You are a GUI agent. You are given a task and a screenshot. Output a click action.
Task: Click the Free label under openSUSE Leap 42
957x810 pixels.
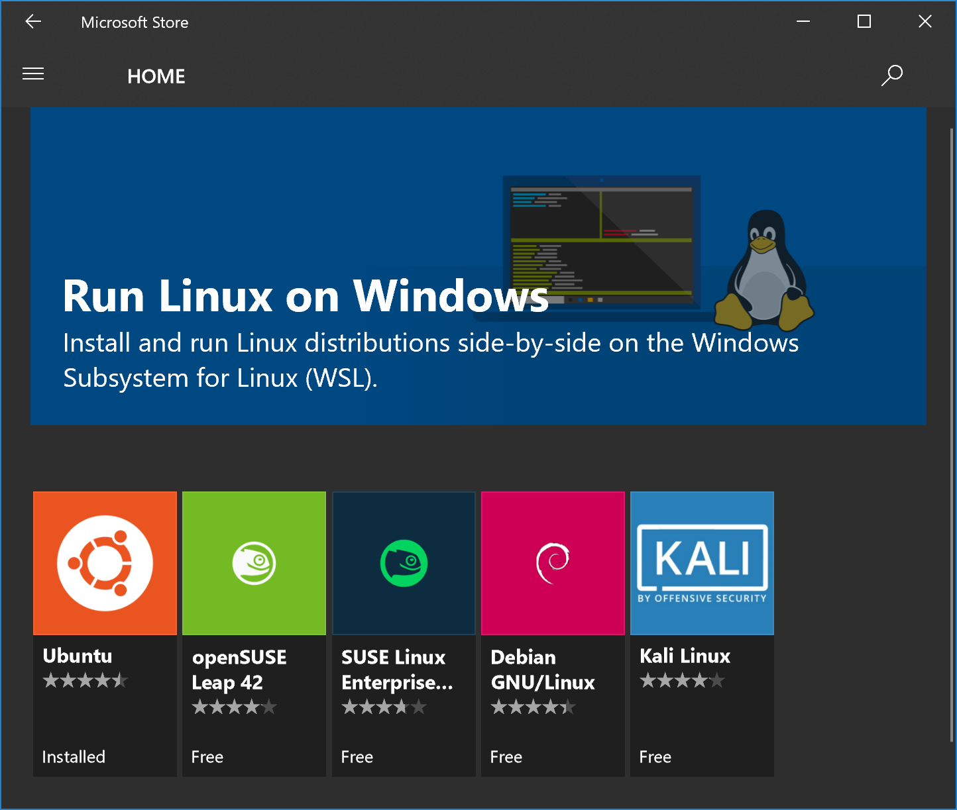(207, 757)
